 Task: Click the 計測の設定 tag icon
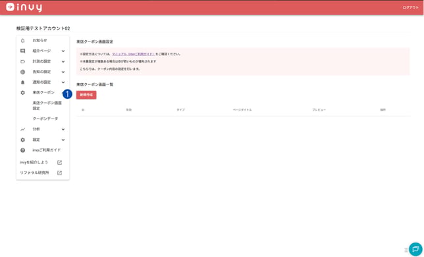click(22, 61)
